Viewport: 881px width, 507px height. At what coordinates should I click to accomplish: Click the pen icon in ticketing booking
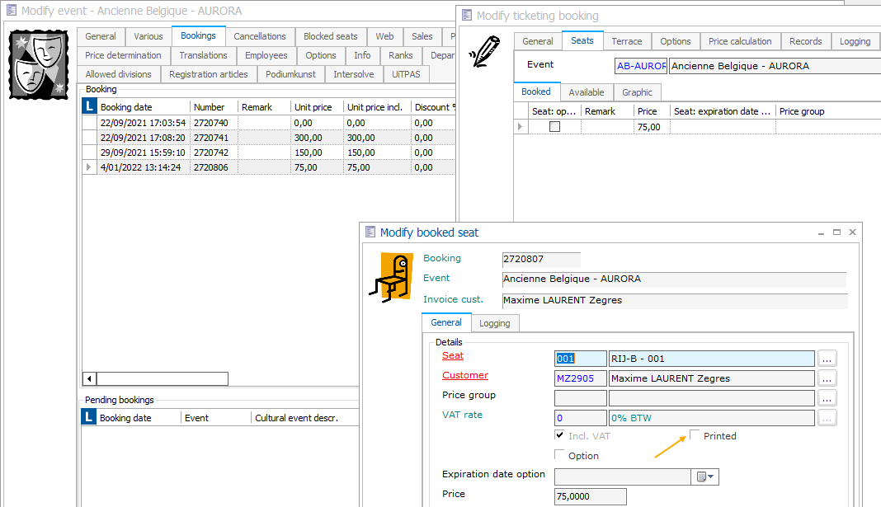pos(483,53)
